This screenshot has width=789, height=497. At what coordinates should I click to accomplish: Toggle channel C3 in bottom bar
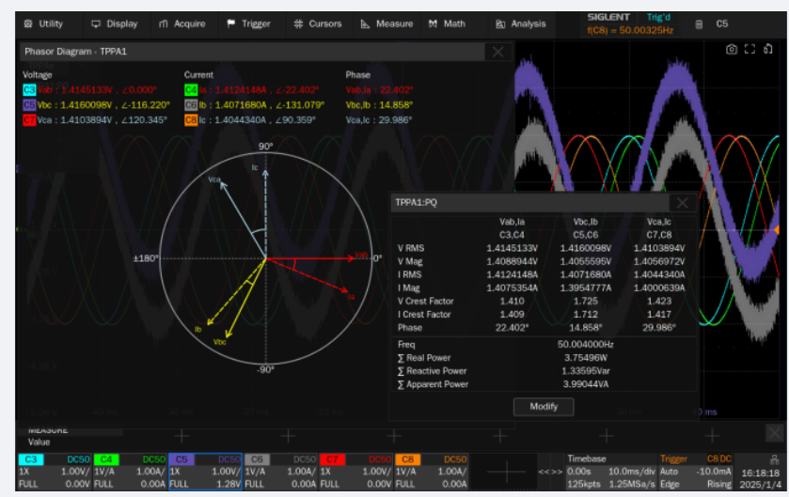click(x=31, y=458)
